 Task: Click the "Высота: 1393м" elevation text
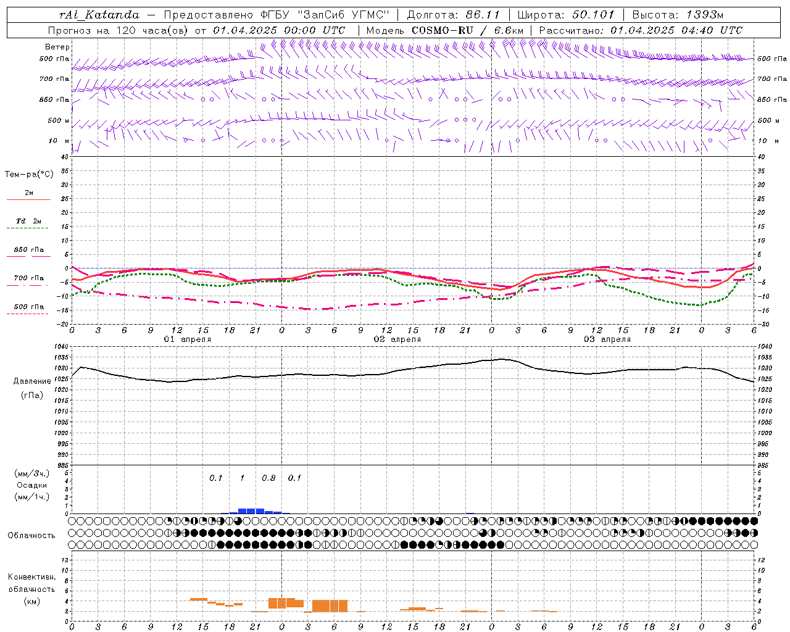click(x=678, y=15)
